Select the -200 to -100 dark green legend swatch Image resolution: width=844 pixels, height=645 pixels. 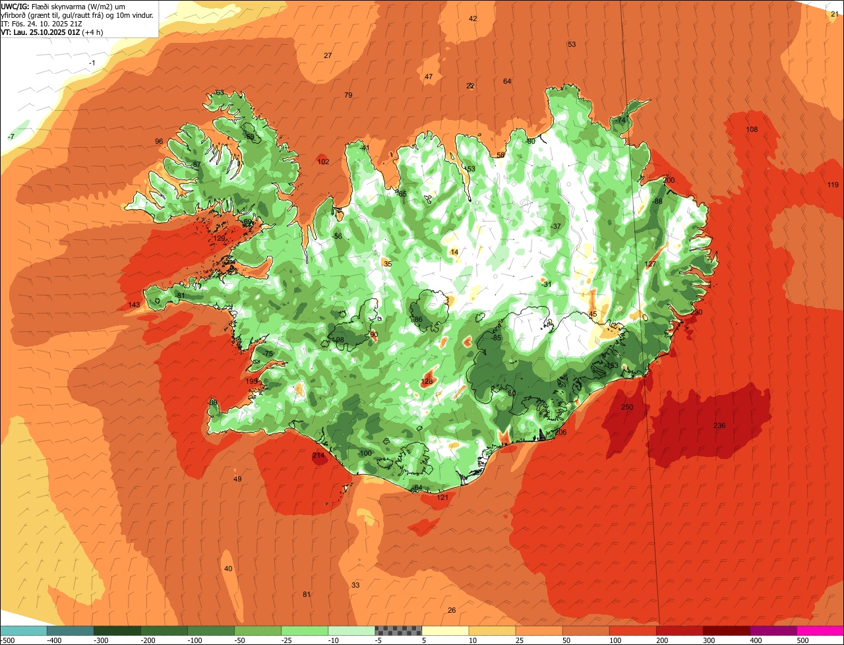164,630
